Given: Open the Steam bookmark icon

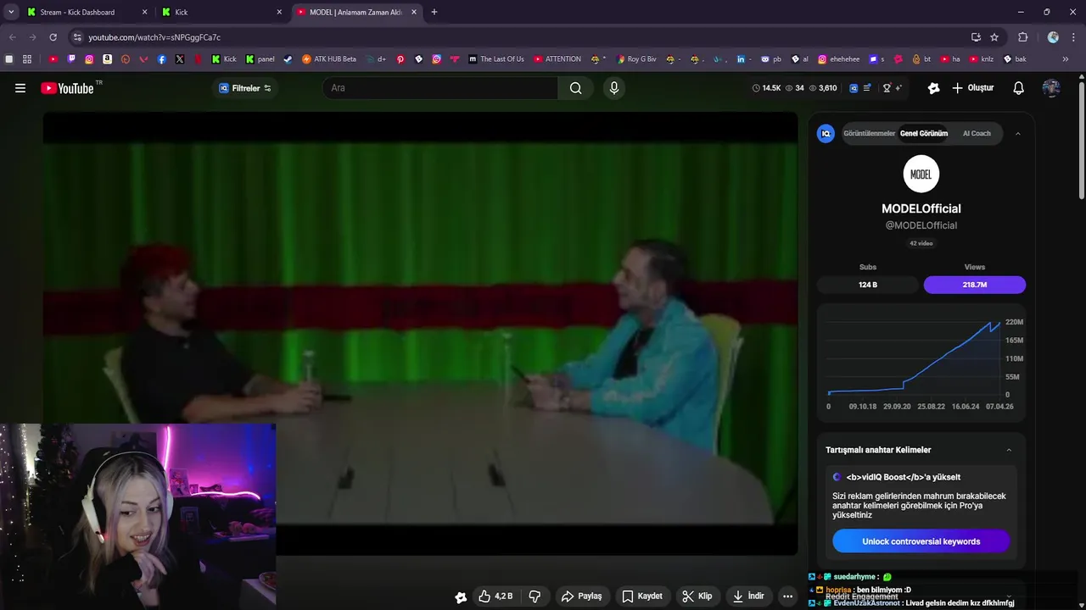Looking at the screenshot, I should pos(288,59).
